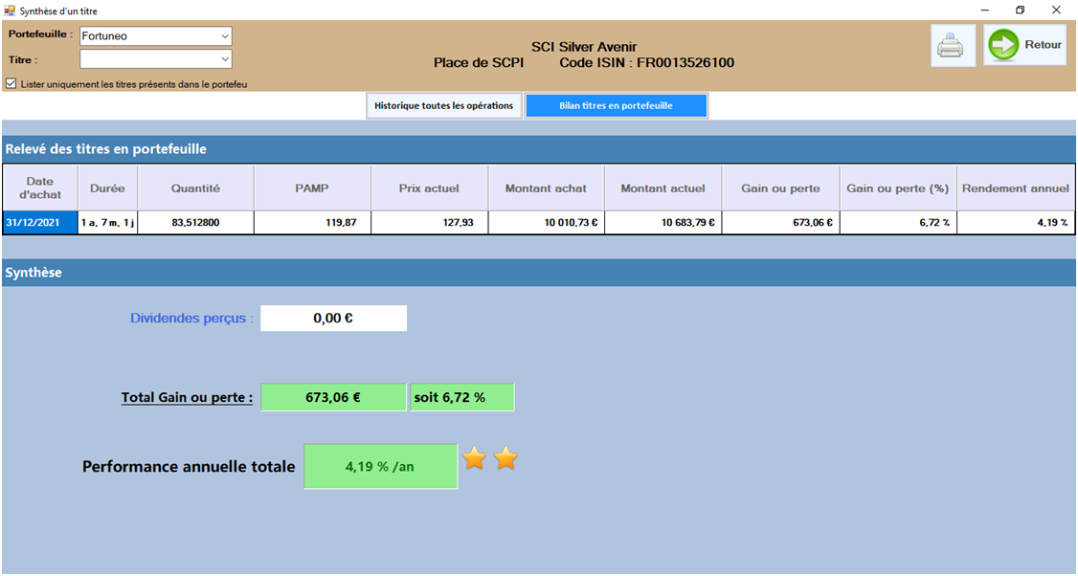The image size is (1078, 576).
Task: Click the table cell 6,72 %
Action: 898,223
